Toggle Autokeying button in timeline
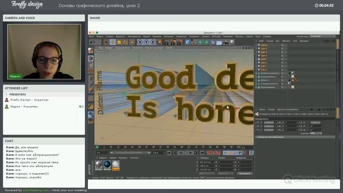The width and height of the screenshot is (343, 193). point(213,153)
